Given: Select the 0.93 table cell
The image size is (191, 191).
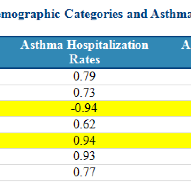Looking at the screenshot, I should [84, 156].
